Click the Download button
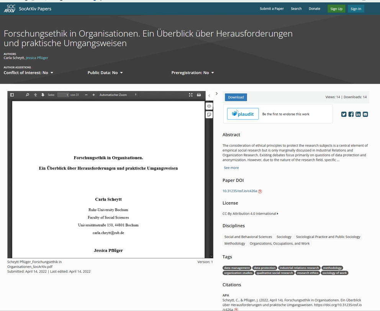 point(236,97)
